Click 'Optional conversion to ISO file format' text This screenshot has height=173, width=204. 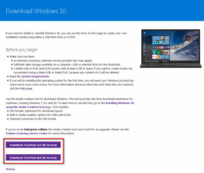33,119
